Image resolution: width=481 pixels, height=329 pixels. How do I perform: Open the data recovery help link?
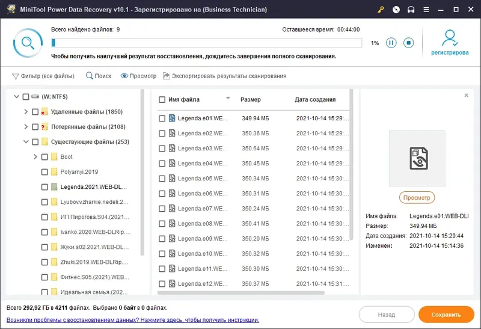[x=132, y=321]
